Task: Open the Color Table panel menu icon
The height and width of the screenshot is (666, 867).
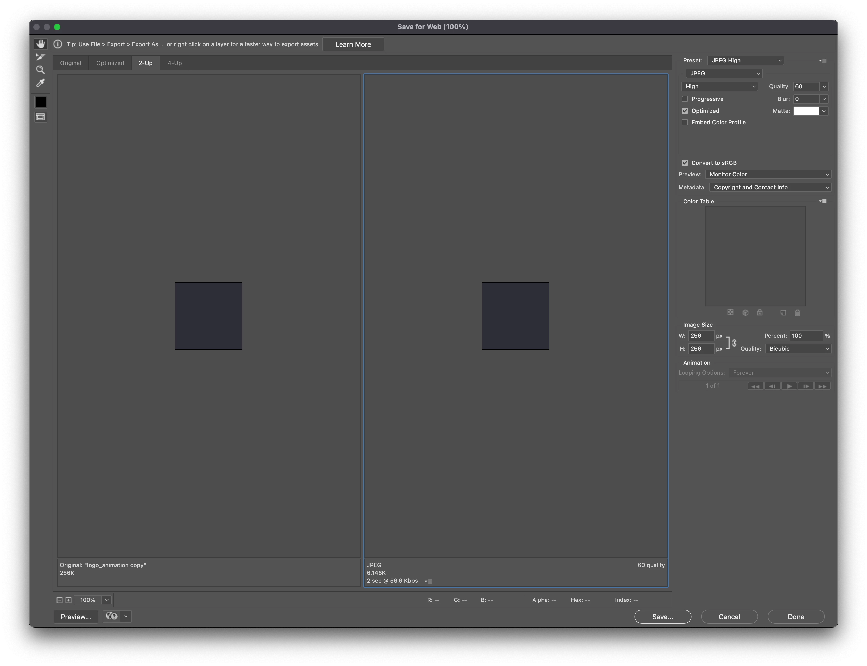Action: click(x=823, y=201)
